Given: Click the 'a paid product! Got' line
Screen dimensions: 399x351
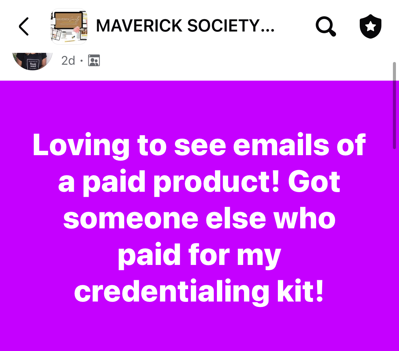Looking at the screenshot, I should [199, 182].
